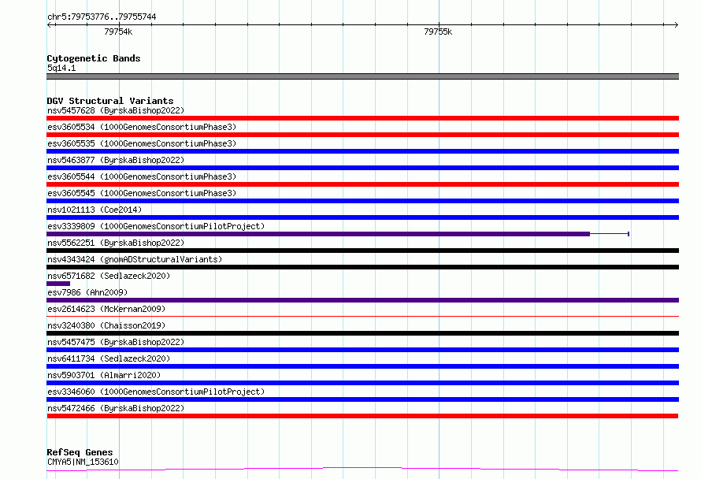This screenshot has width=701, height=479.
Task: Click the short purple bar under nsv6571682
Action: 58,284
